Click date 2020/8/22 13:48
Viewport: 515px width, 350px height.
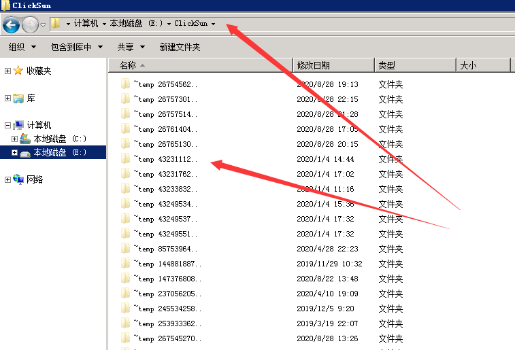pyautogui.click(x=327, y=279)
